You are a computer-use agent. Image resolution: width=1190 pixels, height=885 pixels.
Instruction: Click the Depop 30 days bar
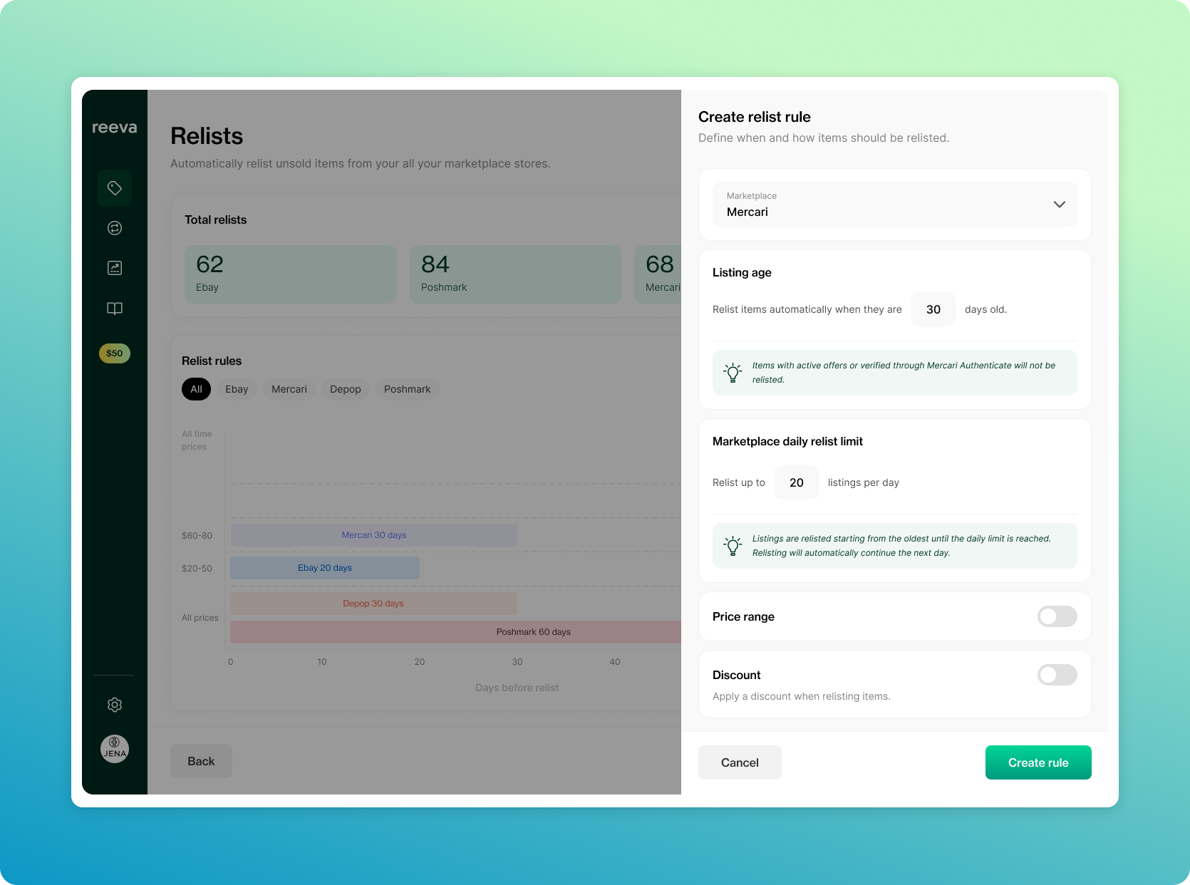[373, 604]
